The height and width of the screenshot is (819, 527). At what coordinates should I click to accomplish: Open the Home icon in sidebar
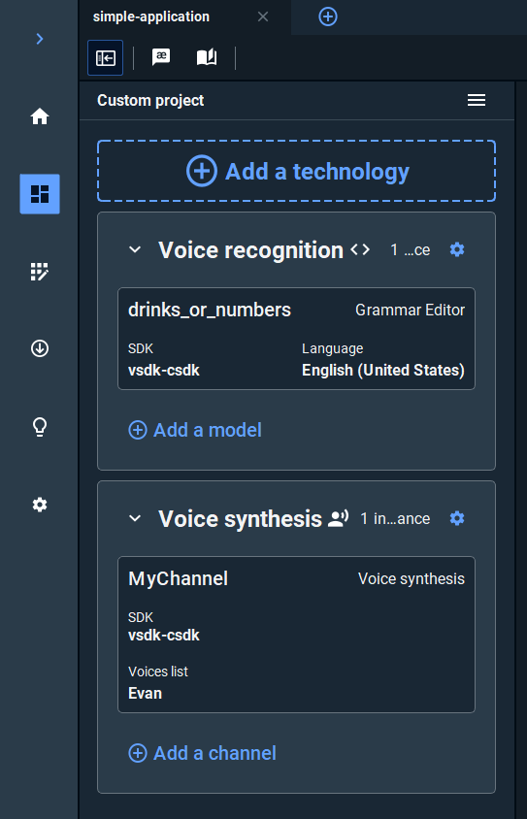tap(40, 115)
